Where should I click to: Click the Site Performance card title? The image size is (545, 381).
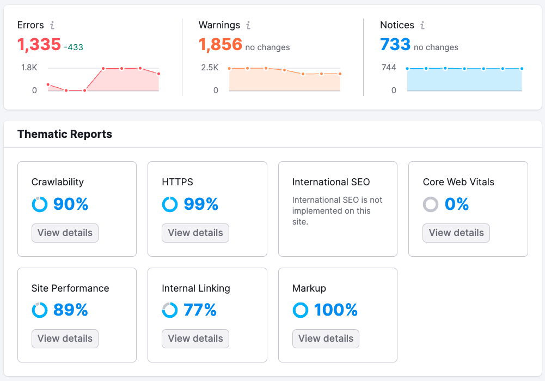point(70,288)
